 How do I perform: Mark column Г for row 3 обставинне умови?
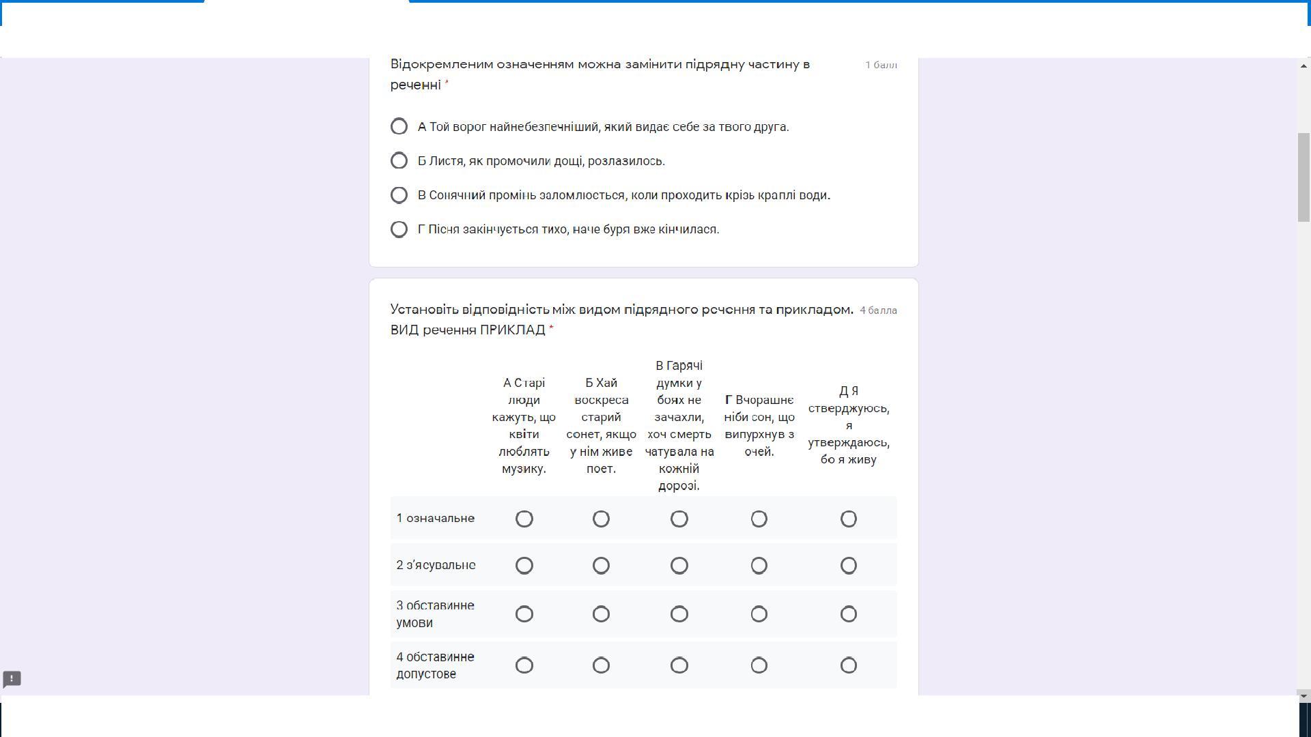click(759, 614)
